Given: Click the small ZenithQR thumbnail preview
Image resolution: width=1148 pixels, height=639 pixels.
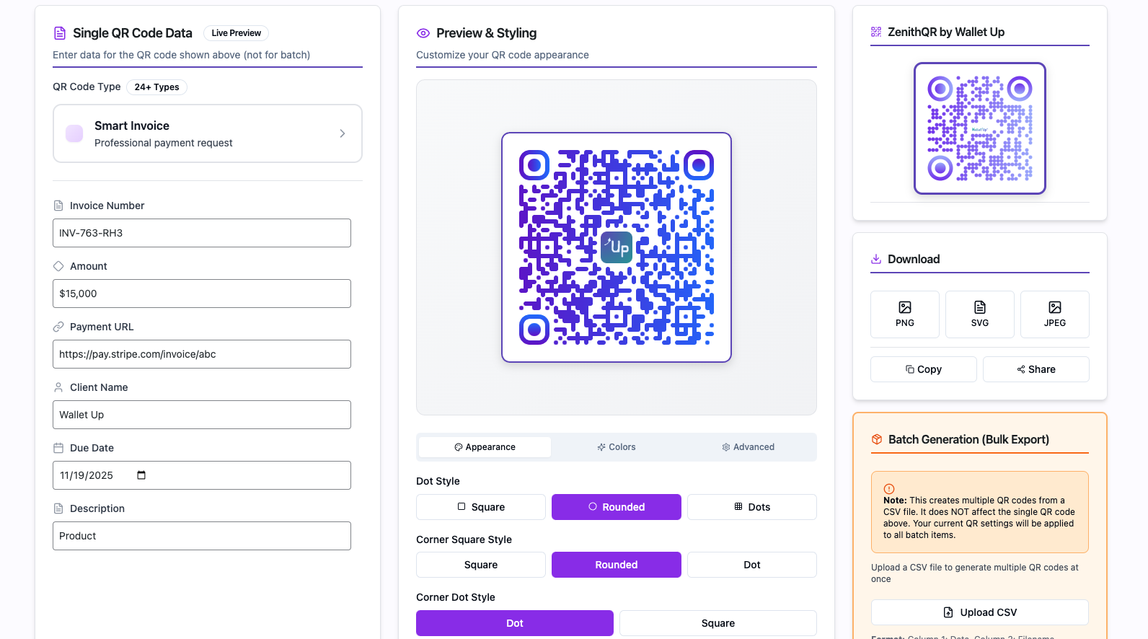Looking at the screenshot, I should pos(980,128).
